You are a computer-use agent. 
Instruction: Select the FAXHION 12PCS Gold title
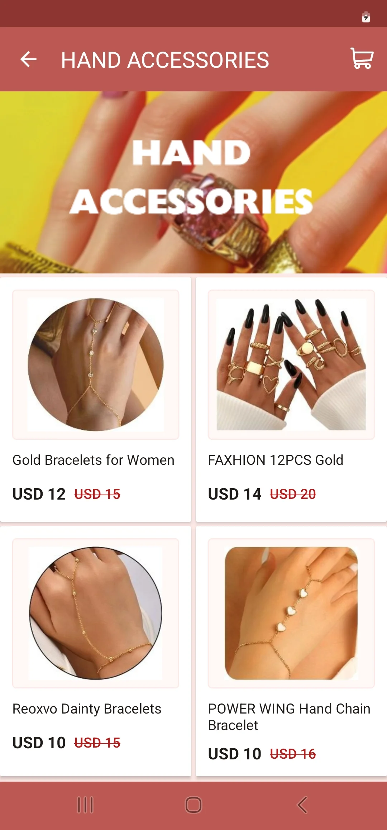click(x=276, y=460)
